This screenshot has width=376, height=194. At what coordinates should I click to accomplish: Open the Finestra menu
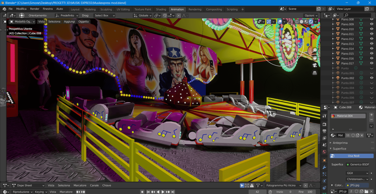click(48, 9)
